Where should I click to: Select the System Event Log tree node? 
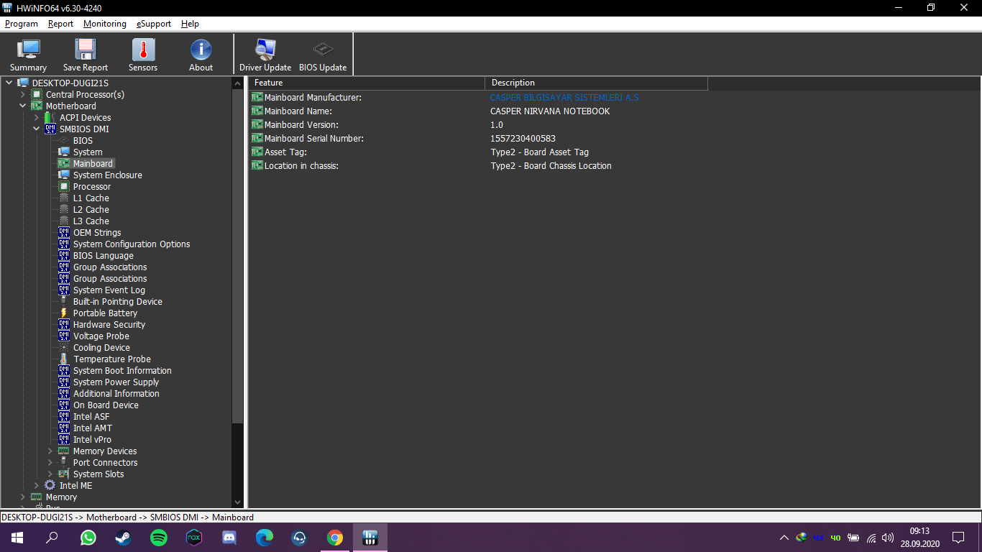[x=109, y=290]
